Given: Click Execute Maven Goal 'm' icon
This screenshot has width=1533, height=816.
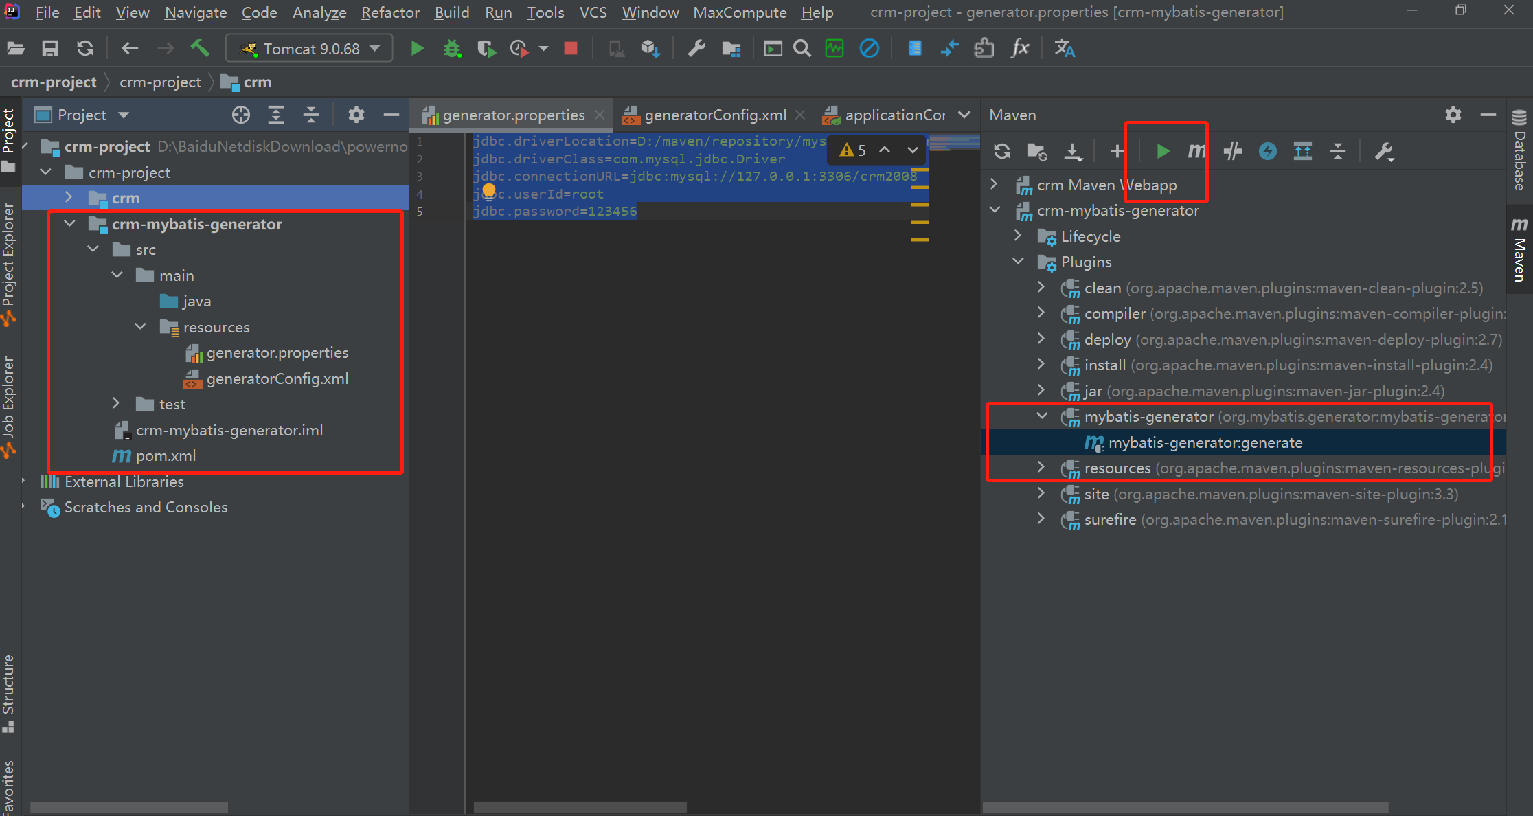Looking at the screenshot, I should click(x=1196, y=151).
